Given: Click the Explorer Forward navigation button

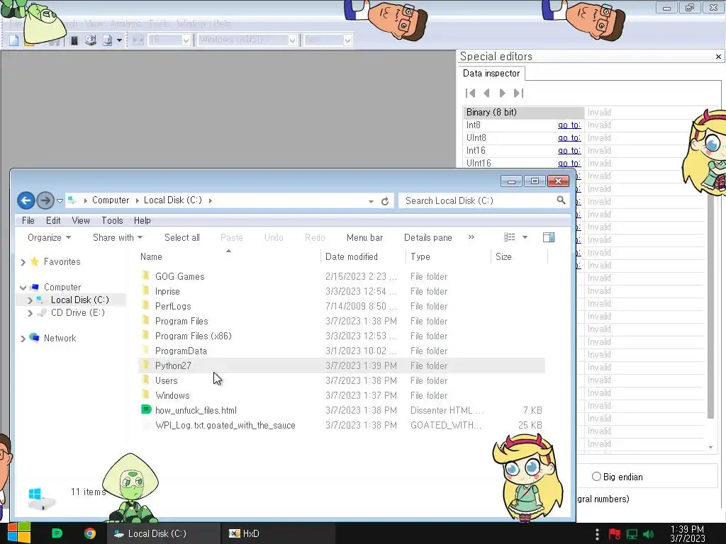Looking at the screenshot, I should 45,200.
